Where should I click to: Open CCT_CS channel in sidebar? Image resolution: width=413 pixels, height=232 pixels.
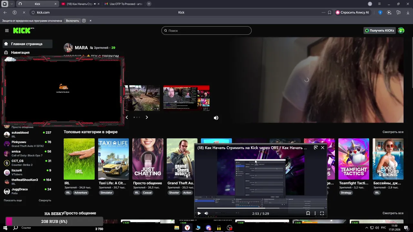tap(27, 163)
